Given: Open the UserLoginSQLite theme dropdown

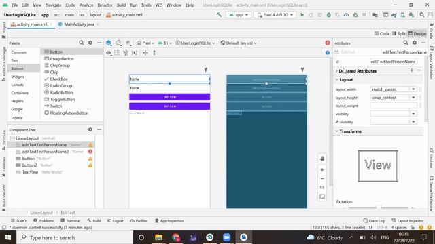Looking at the screenshot, I should coord(195,43).
